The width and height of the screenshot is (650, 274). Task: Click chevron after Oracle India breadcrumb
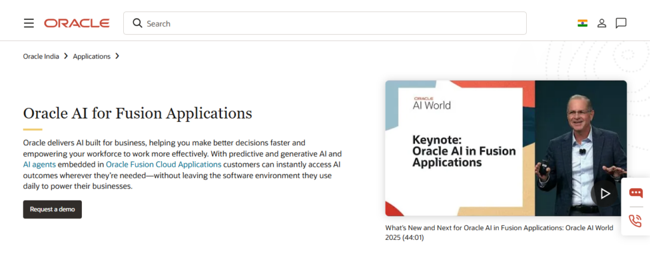(66, 56)
